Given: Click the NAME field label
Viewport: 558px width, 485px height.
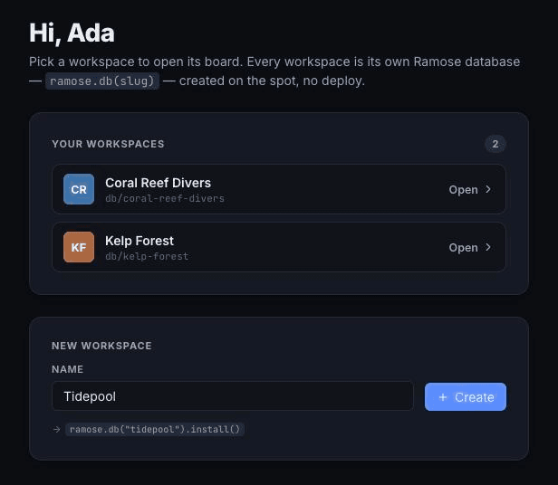Looking at the screenshot, I should tap(68, 369).
